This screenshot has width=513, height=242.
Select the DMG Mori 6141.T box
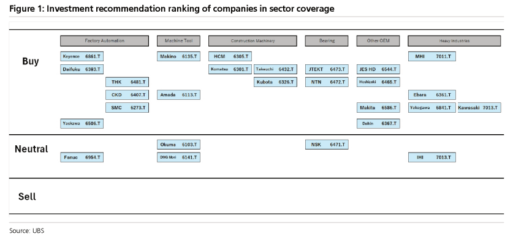pos(178,157)
